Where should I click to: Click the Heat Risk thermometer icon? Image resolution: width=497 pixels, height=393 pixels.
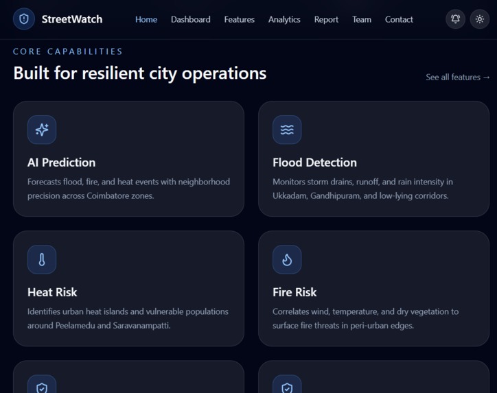click(42, 260)
